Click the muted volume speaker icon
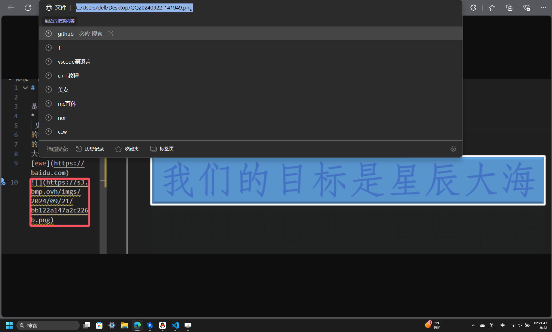Screen dimensions: 552x332 point(520,325)
